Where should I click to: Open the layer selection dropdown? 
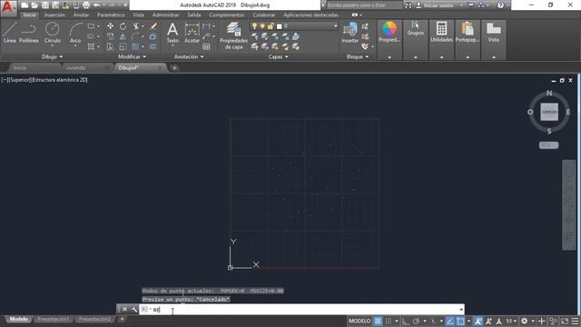(x=335, y=26)
